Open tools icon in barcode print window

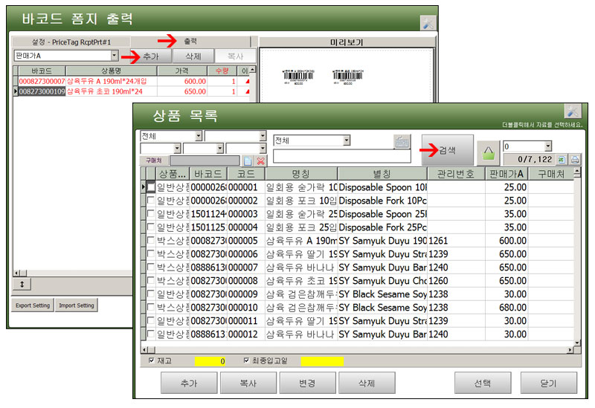428,23
